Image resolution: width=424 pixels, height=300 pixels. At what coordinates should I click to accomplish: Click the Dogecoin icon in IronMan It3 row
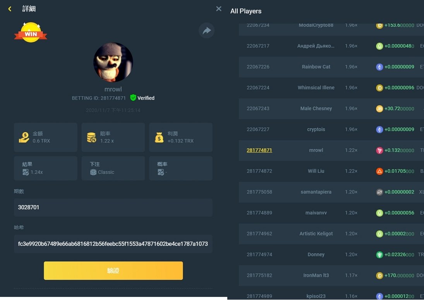point(379,275)
